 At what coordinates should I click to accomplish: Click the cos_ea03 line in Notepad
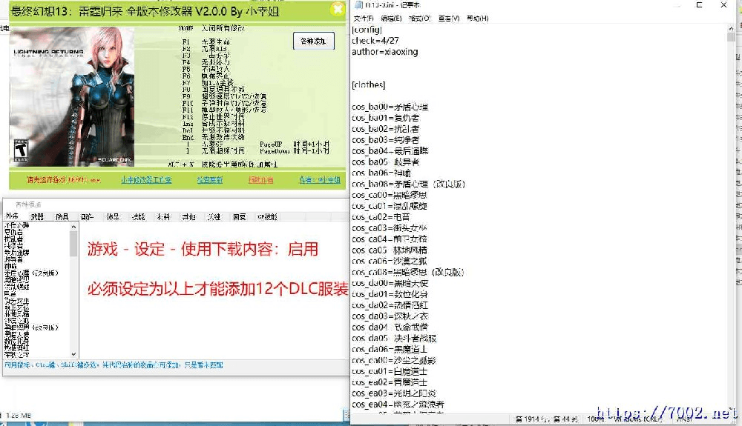click(x=394, y=393)
